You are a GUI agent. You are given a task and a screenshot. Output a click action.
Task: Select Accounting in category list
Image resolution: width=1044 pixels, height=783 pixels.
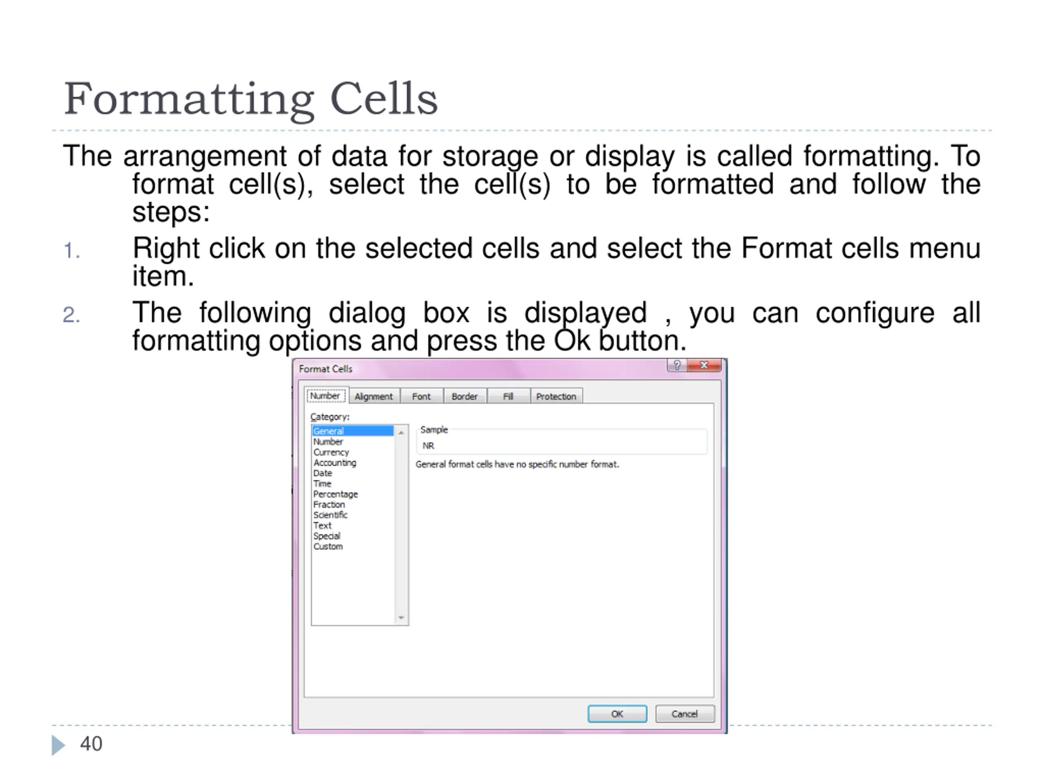coord(335,462)
